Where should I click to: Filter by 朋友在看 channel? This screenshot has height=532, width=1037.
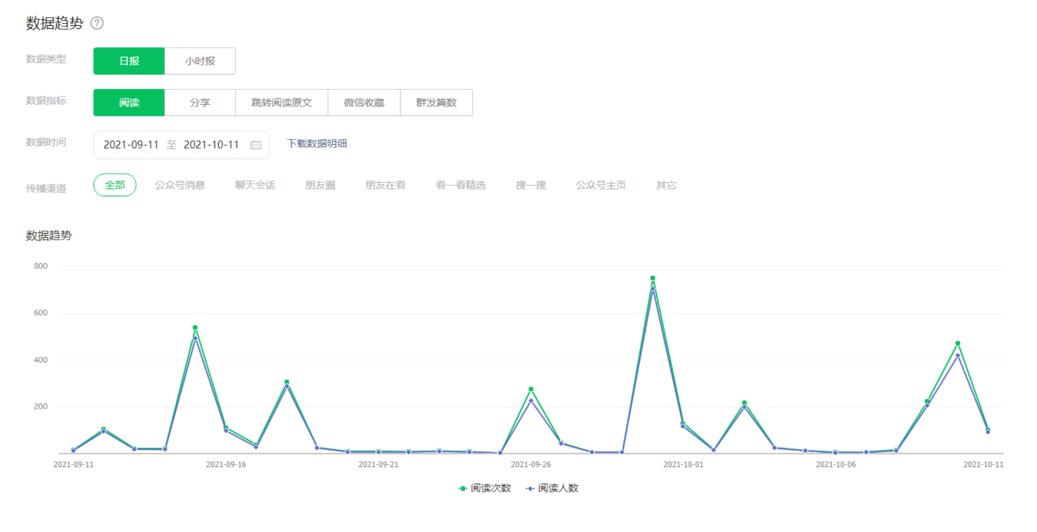click(x=385, y=185)
